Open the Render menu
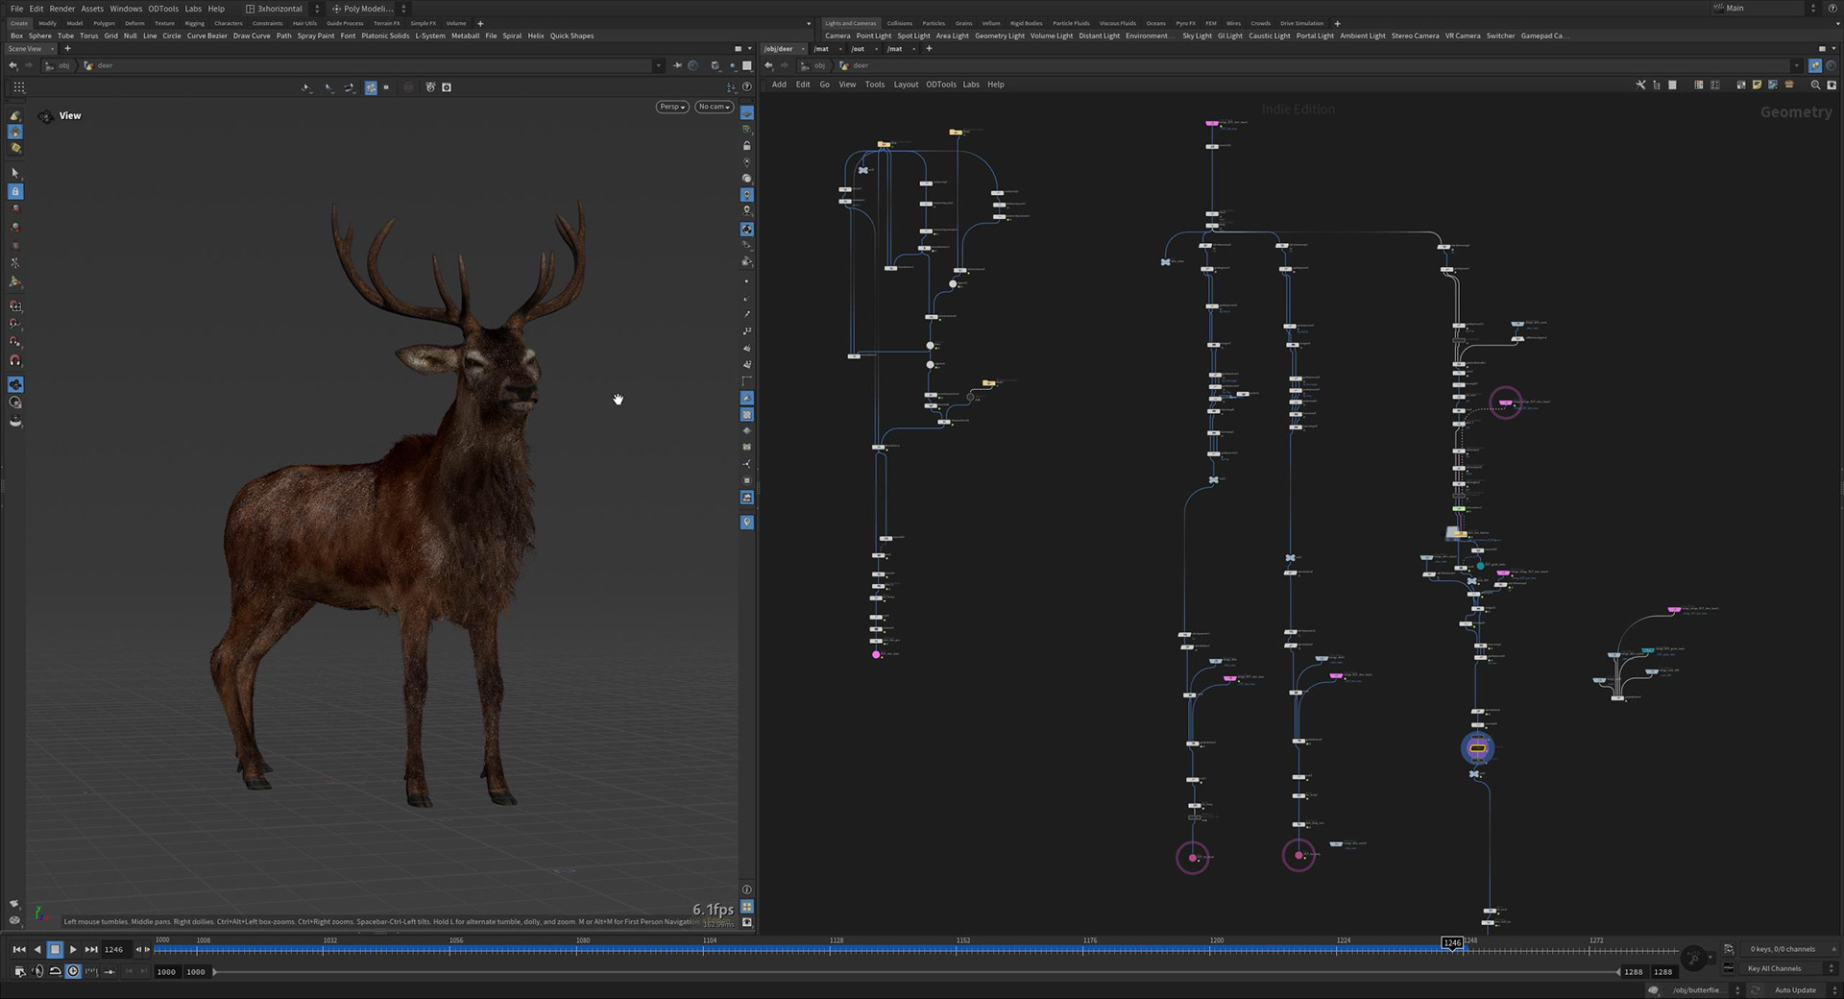Viewport: 1844px width, 999px height. point(61,9)
